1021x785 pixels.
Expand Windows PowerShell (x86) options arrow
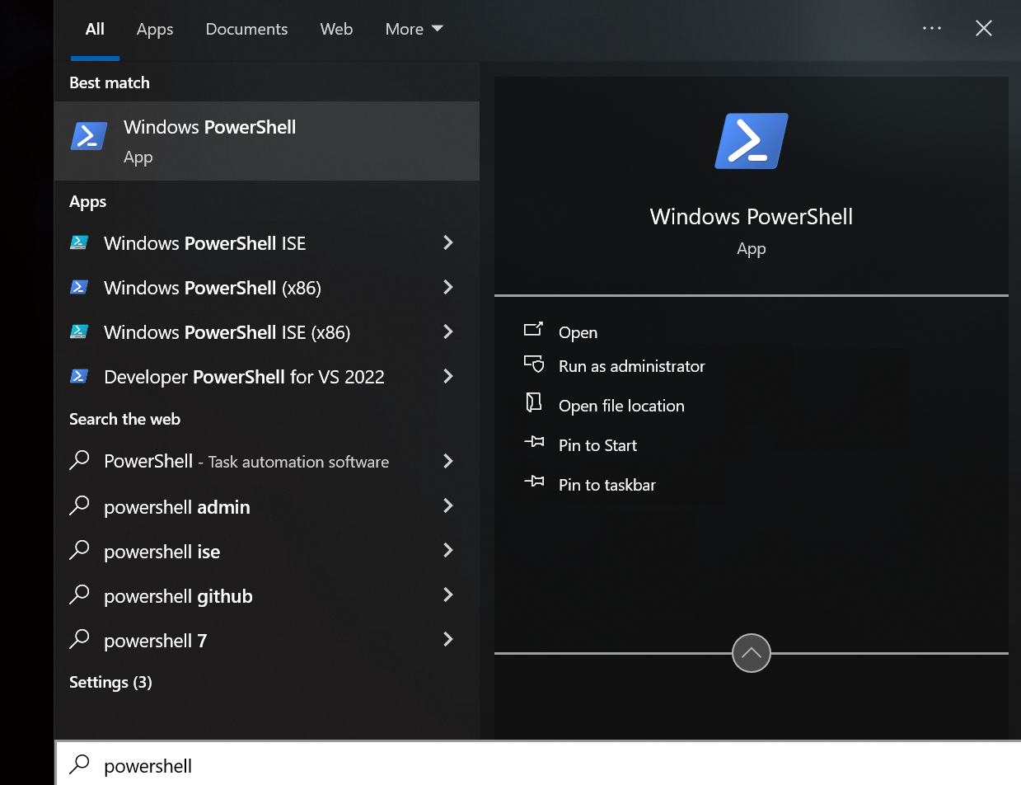(x=448, y=287)
